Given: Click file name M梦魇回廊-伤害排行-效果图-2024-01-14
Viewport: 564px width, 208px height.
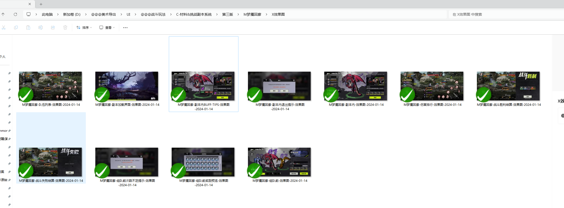Looking at the screenshot, I should (432, 105).
